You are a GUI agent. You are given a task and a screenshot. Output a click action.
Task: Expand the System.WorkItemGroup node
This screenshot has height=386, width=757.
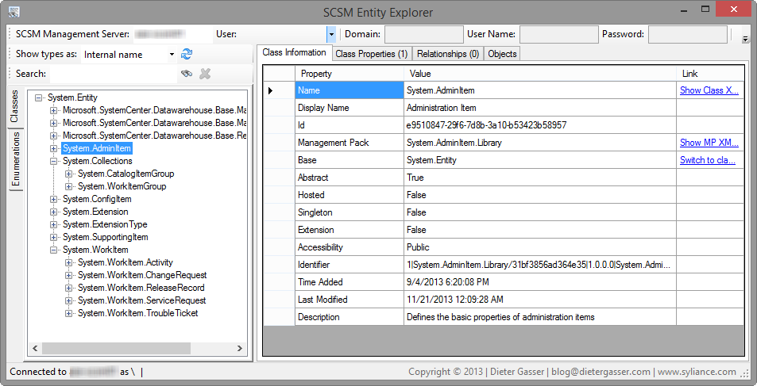pos(68,186)
